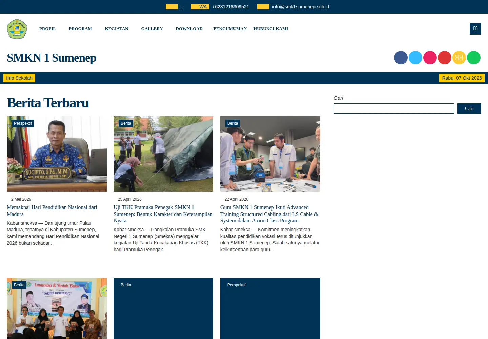
Task: Click the Perspektif tag on the Sucipto photo
Action: [x=23, y=123]
